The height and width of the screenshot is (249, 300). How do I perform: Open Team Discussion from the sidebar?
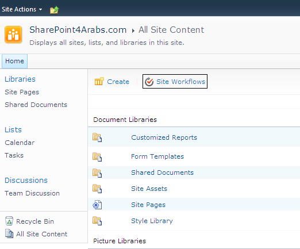(x=32, y=193)
